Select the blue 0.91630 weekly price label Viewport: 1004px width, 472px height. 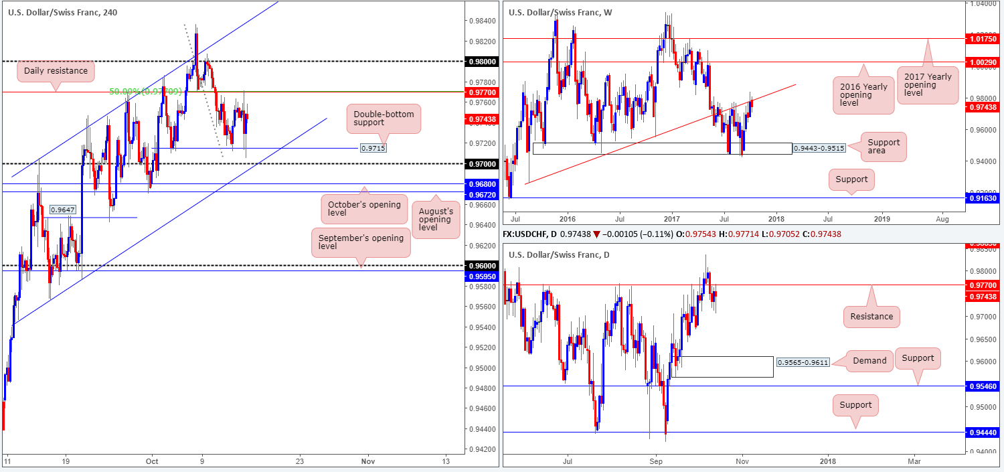click(981, 198)
